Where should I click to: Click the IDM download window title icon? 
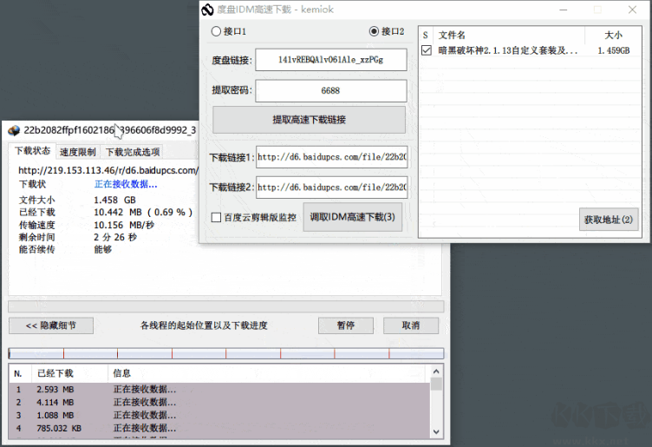coord(14,130)
